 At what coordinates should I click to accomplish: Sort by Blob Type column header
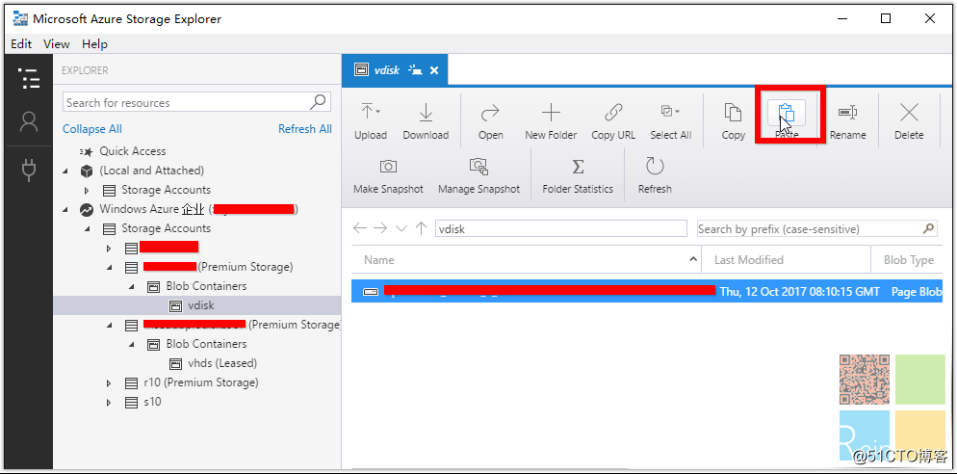point(908,259)
